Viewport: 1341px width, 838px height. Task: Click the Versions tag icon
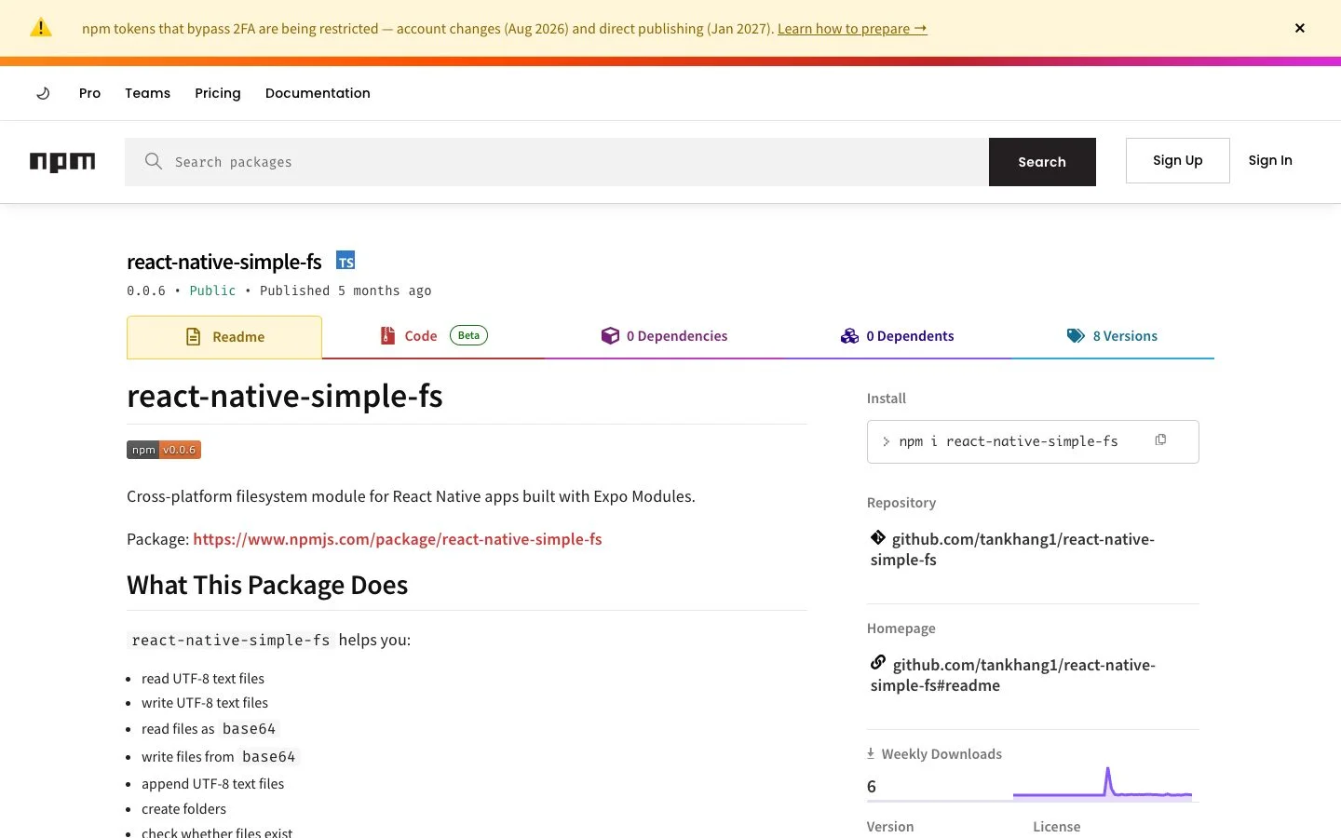1076,336
